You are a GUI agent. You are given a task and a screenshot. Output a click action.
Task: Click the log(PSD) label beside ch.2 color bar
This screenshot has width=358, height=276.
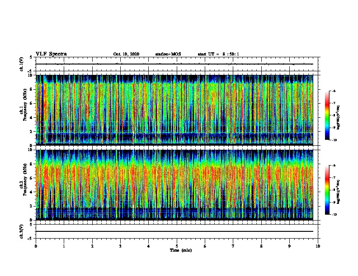coord(339,192)
